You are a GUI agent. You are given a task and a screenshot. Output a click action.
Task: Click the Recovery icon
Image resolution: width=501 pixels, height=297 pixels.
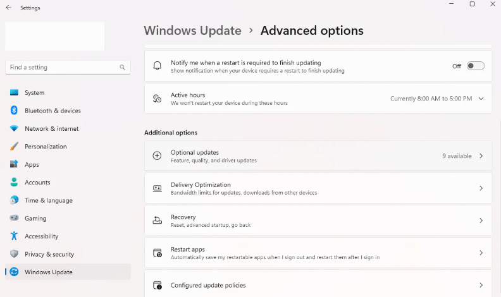(x=157, y=221)
